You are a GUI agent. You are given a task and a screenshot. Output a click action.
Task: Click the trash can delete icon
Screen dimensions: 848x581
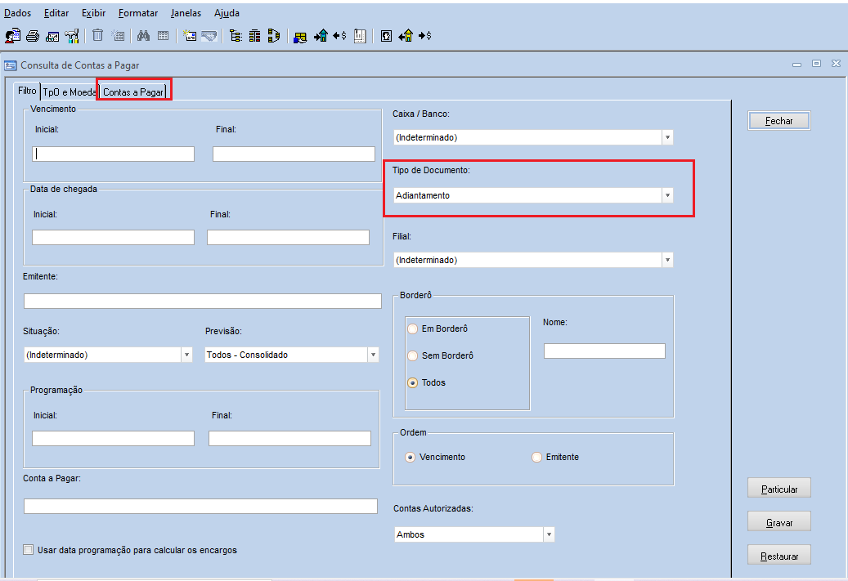tap(97, 36)
